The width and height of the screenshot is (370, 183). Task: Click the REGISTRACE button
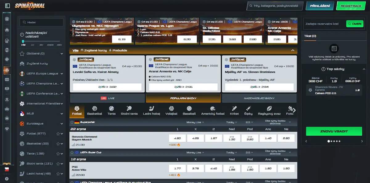tap(351, 6)
